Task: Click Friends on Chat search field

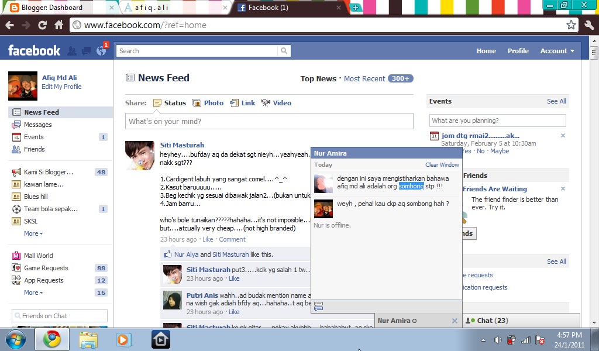Action: (60, 316)
